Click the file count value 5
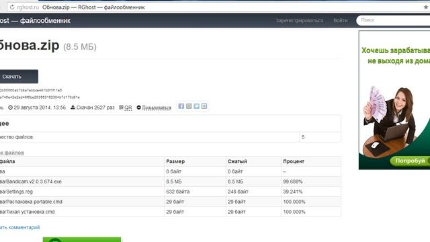This screenshot has width=430, height=242. point(303,137)
